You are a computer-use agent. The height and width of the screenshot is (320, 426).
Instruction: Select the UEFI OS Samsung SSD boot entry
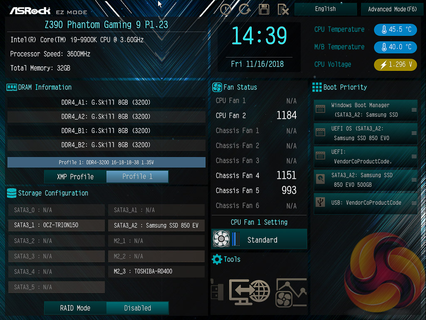coord(365,133)
